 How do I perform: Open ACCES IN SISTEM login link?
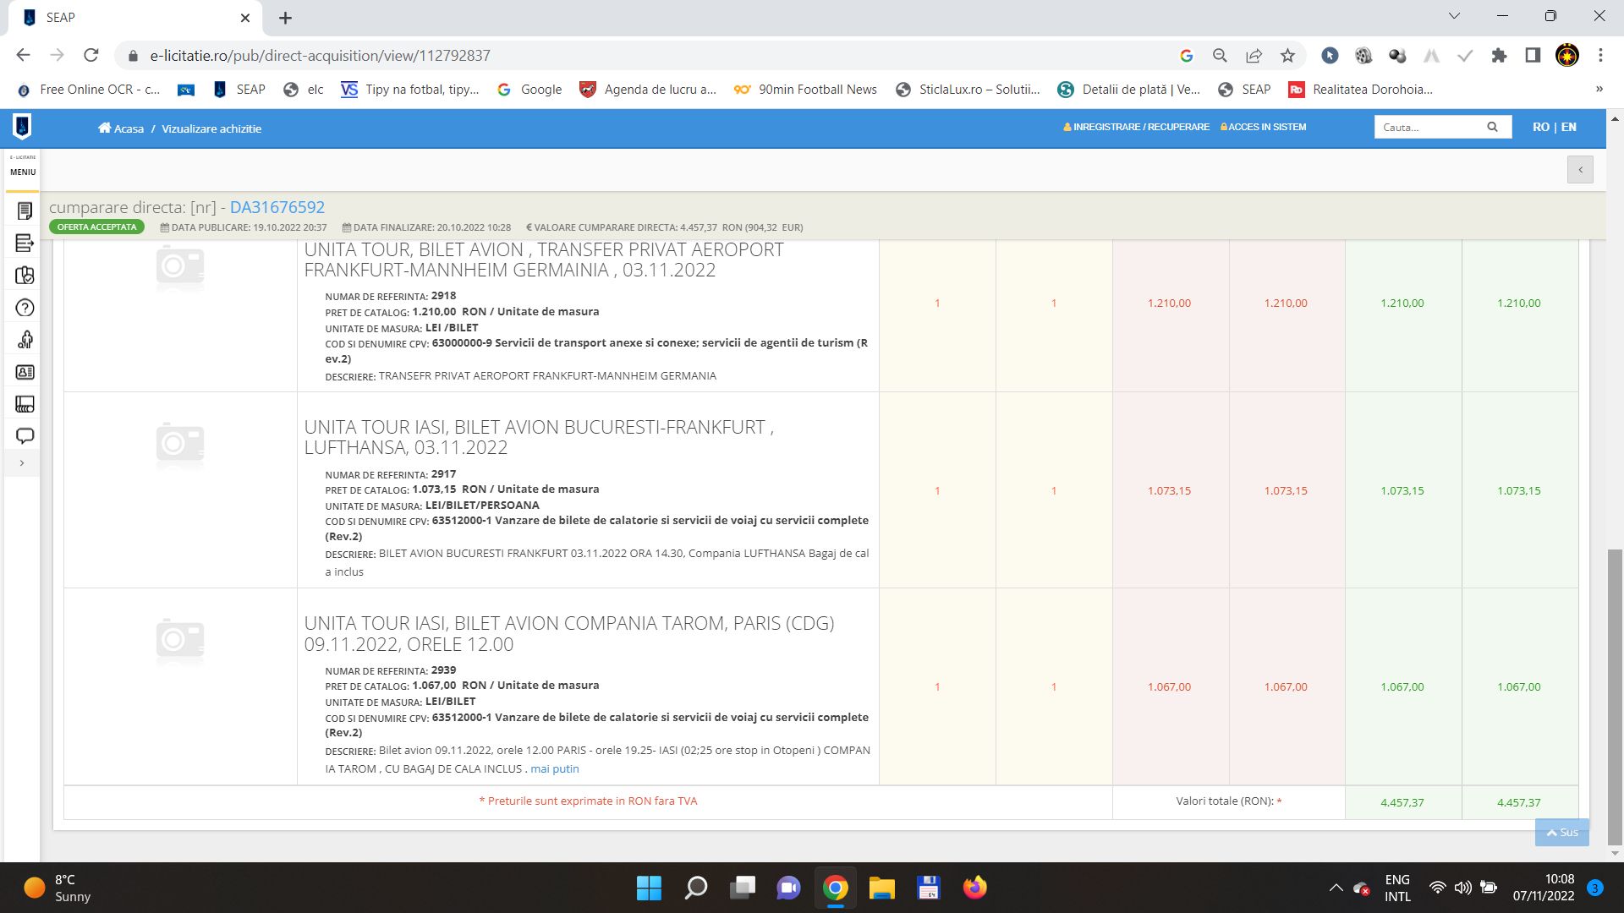(x=1263, y=127)
